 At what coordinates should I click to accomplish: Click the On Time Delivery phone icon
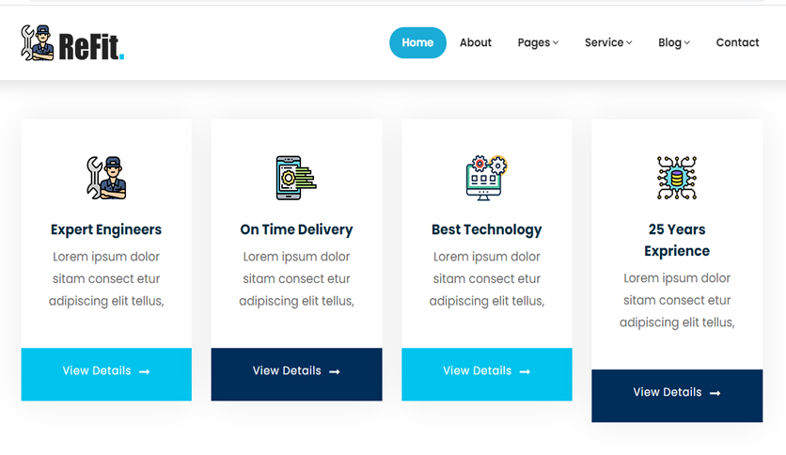point(296,178)
